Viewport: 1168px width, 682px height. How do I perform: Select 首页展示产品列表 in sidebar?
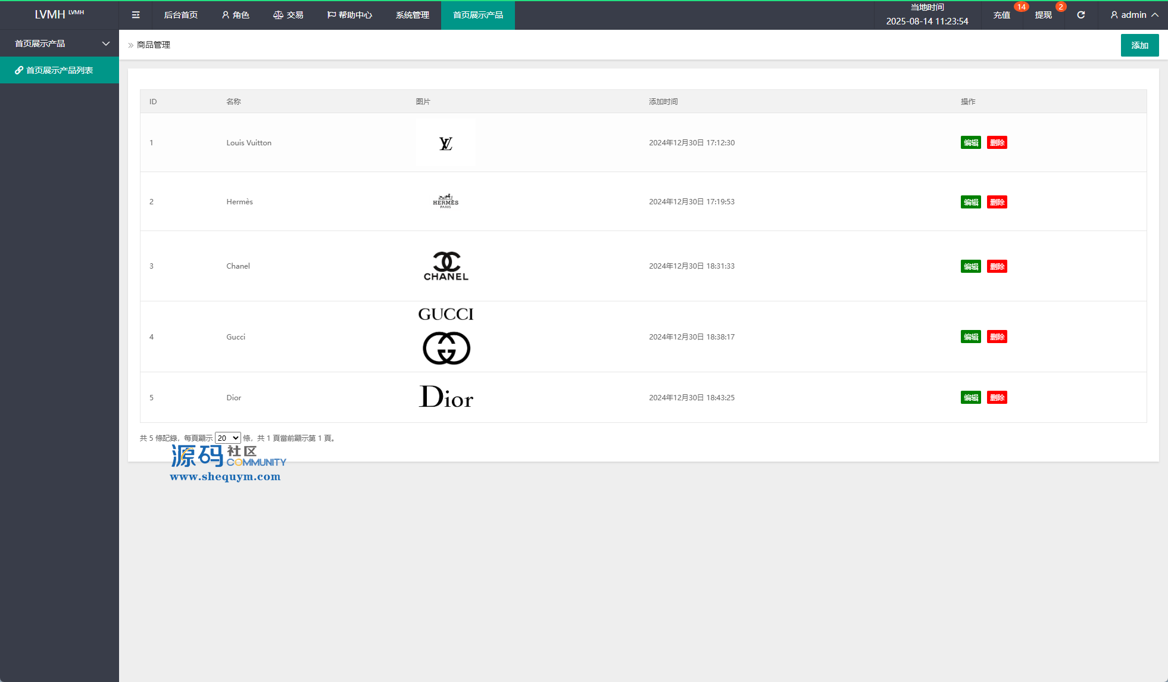pyautogui.click(x=60, y=70)
